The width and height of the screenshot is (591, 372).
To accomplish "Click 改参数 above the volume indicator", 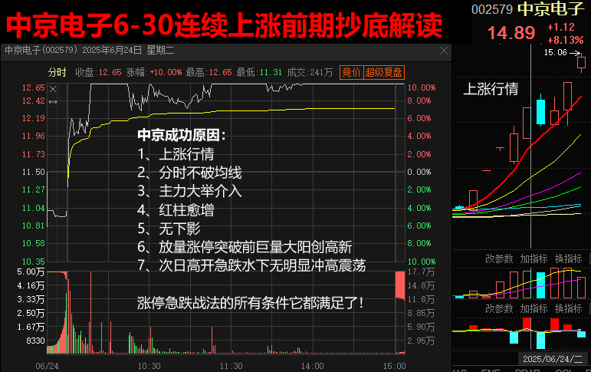I will tap(499, 258).
